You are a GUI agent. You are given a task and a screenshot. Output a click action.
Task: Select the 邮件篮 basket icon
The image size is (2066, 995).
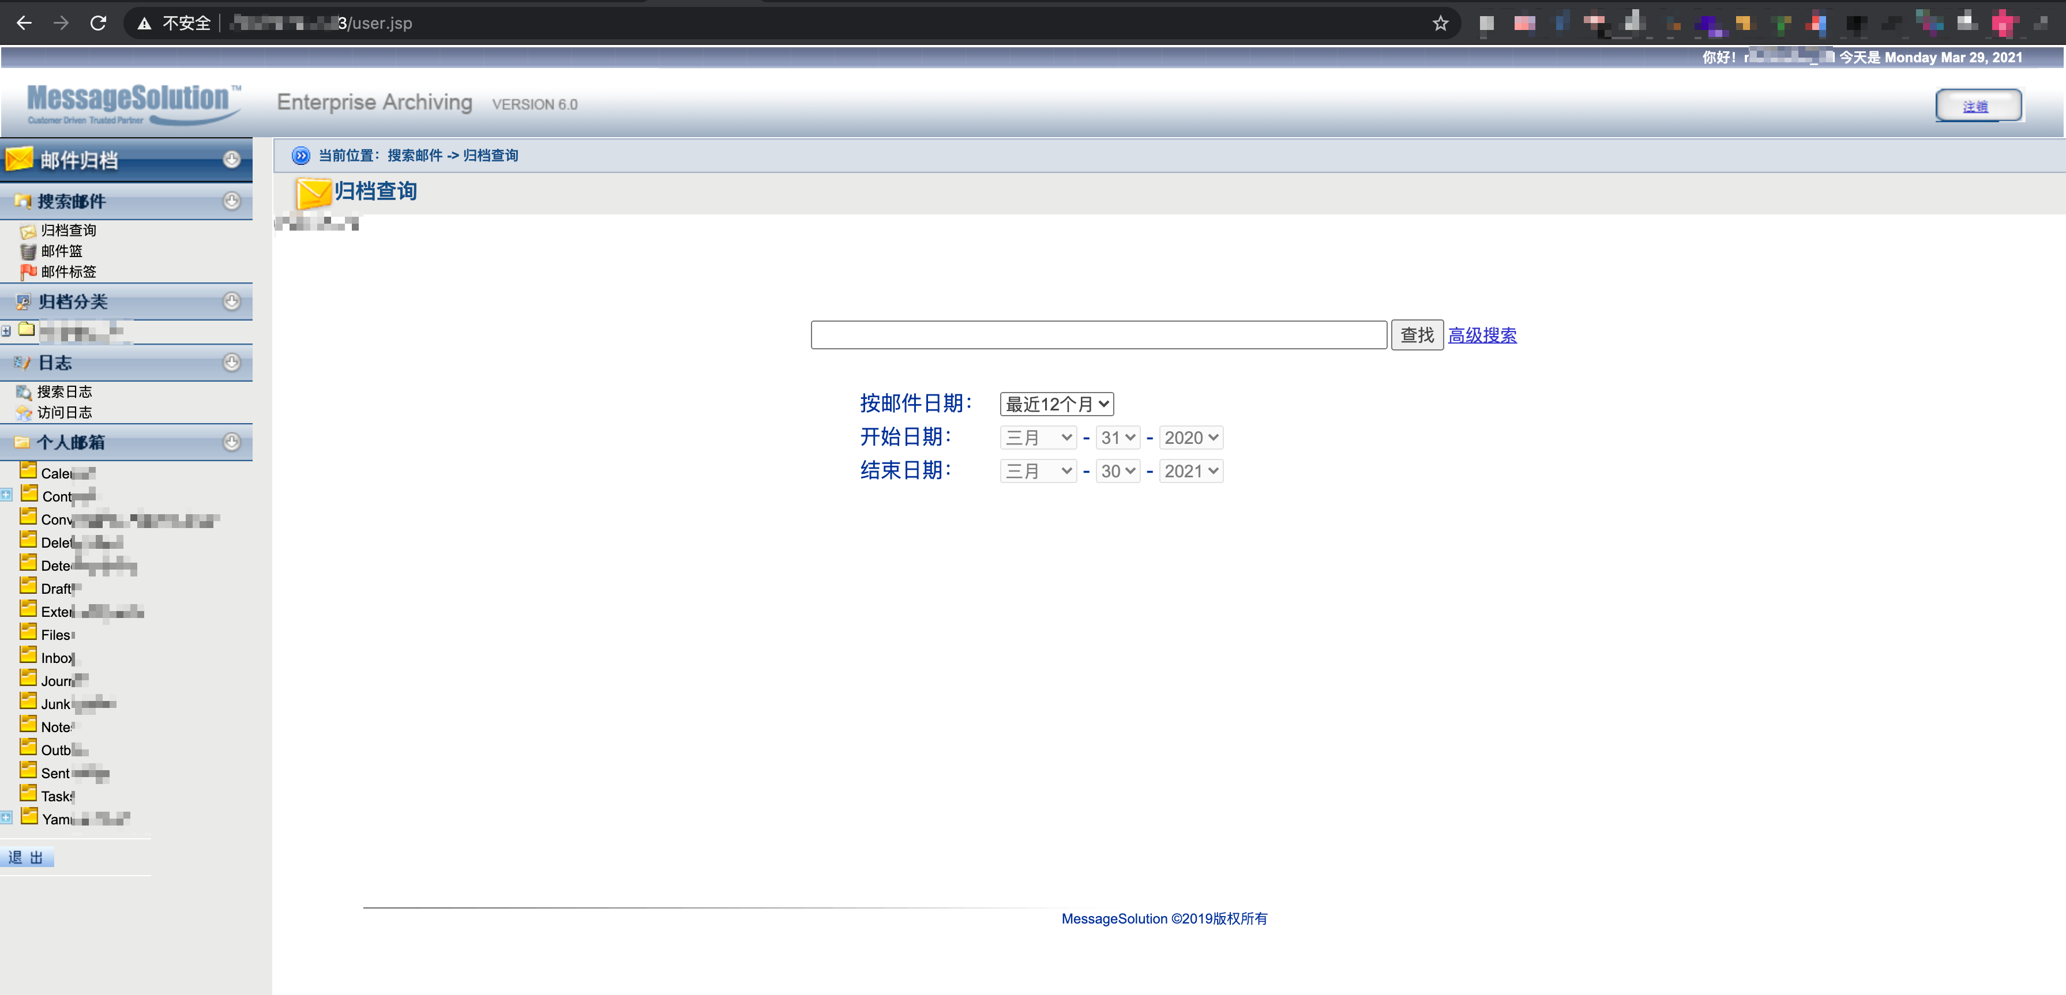[x=28, y=251]
